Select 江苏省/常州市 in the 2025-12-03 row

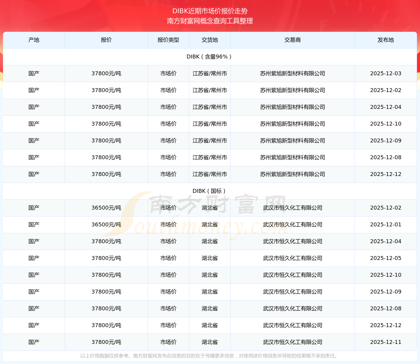pos(210,73)
